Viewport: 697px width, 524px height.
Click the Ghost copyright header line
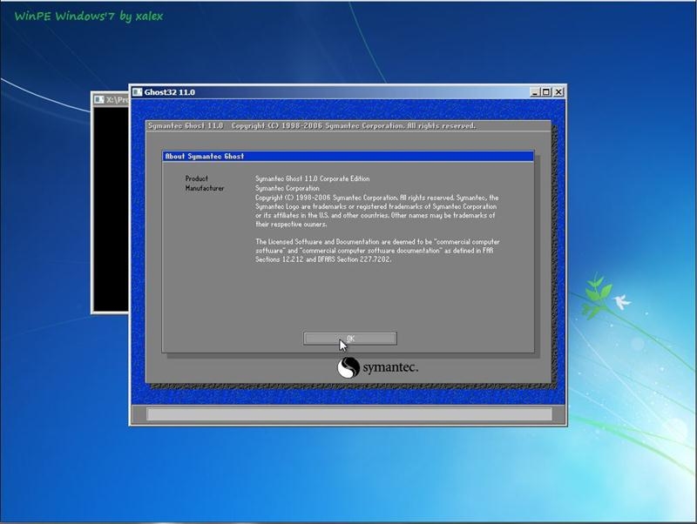(312, 125)
